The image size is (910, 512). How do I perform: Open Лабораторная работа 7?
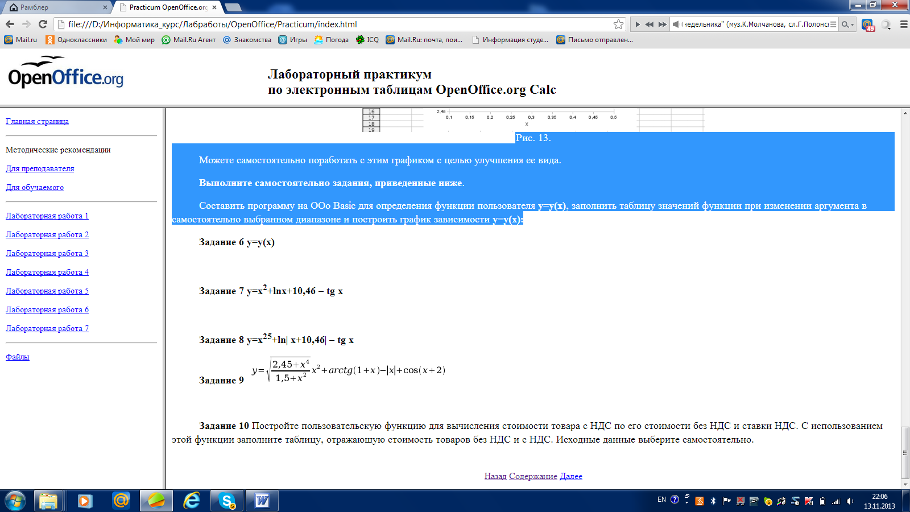47,328
